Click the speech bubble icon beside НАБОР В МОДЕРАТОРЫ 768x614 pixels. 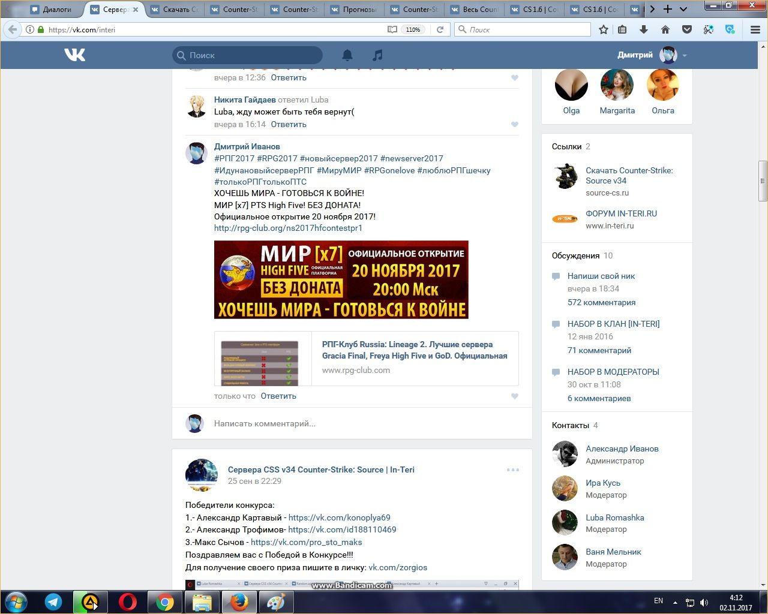click(x=556, y=372)
